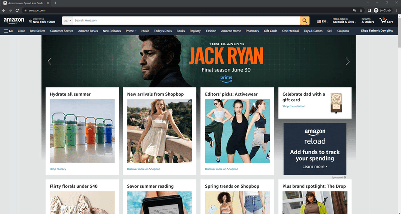
Task: Expand the Prime dropdown menu
Action: (131, 31)
